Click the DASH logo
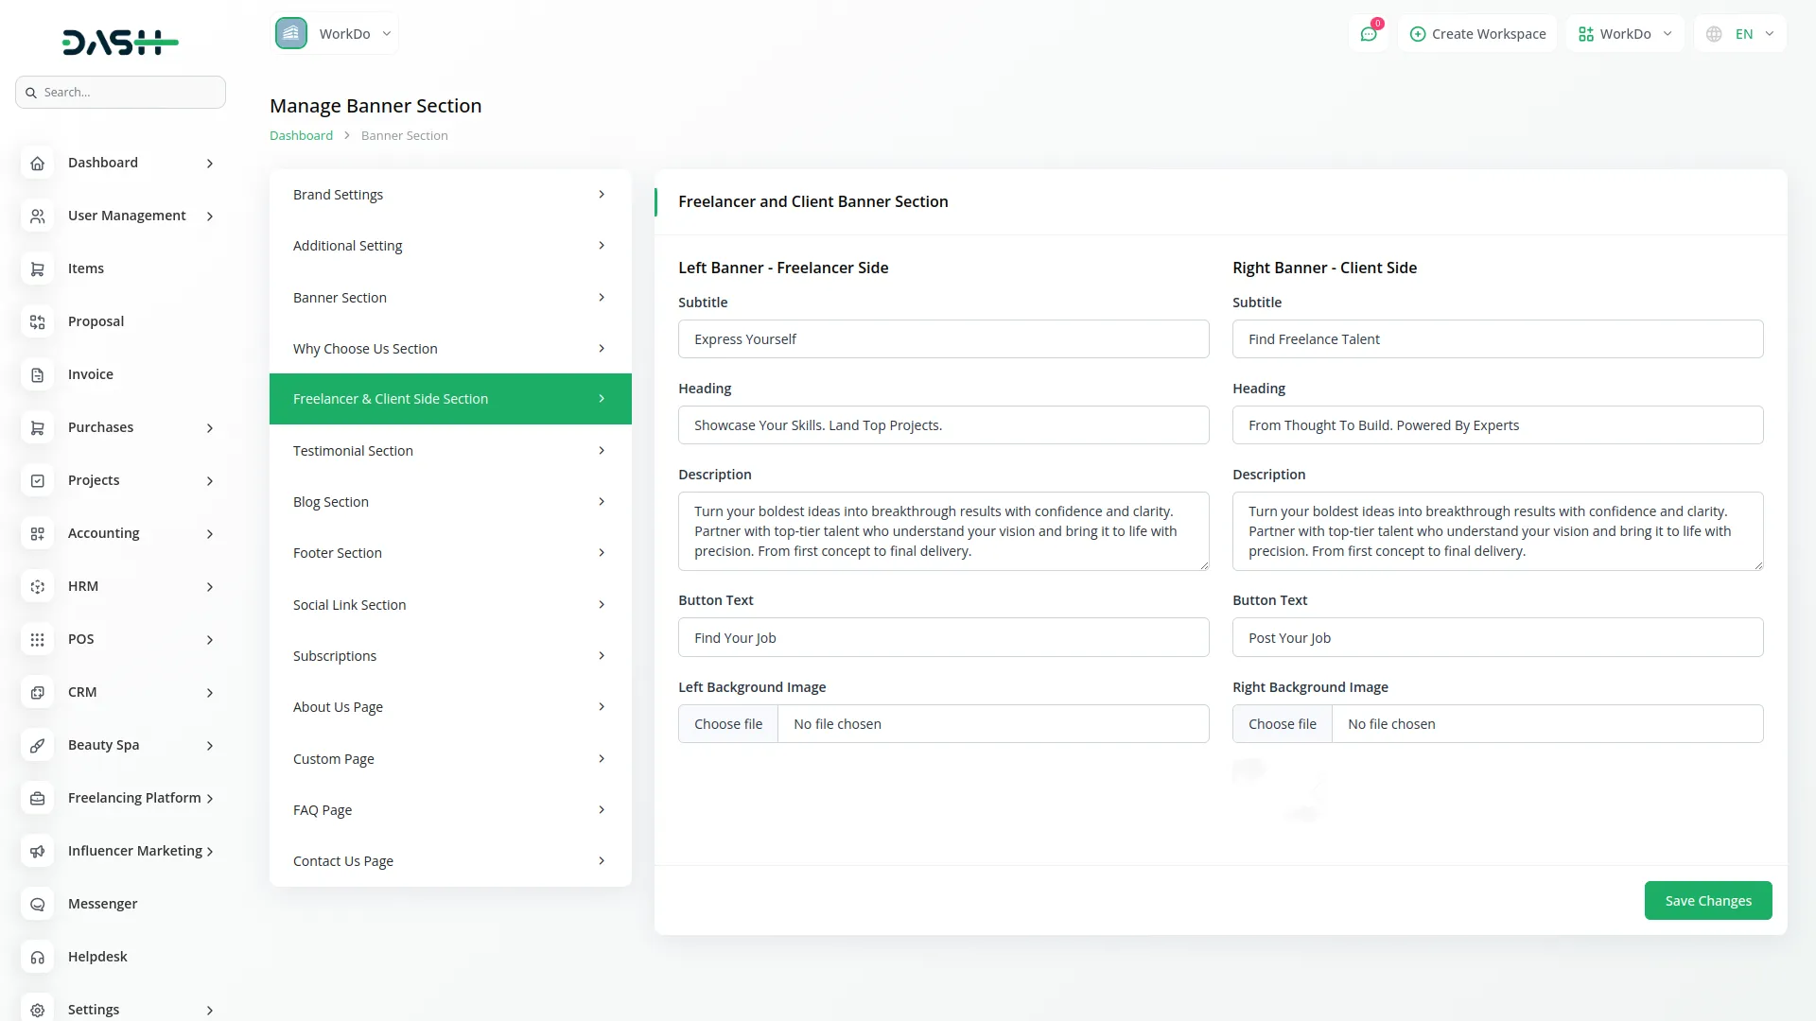 [120, 42]
